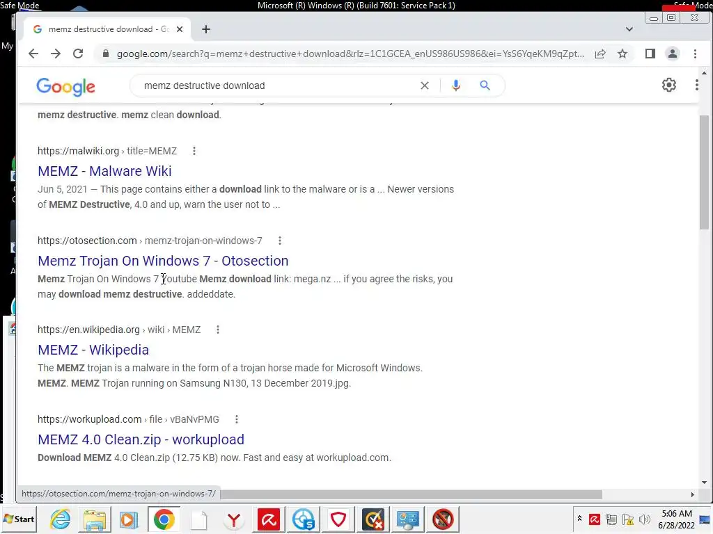Reload the current Google search page

[x=78, y=54]
